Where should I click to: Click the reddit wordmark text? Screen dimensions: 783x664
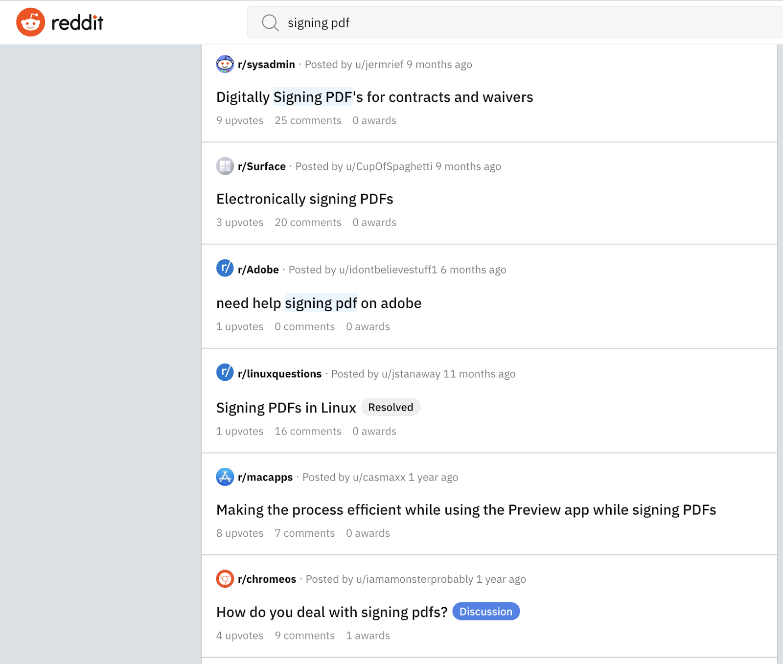pos(77,23)
